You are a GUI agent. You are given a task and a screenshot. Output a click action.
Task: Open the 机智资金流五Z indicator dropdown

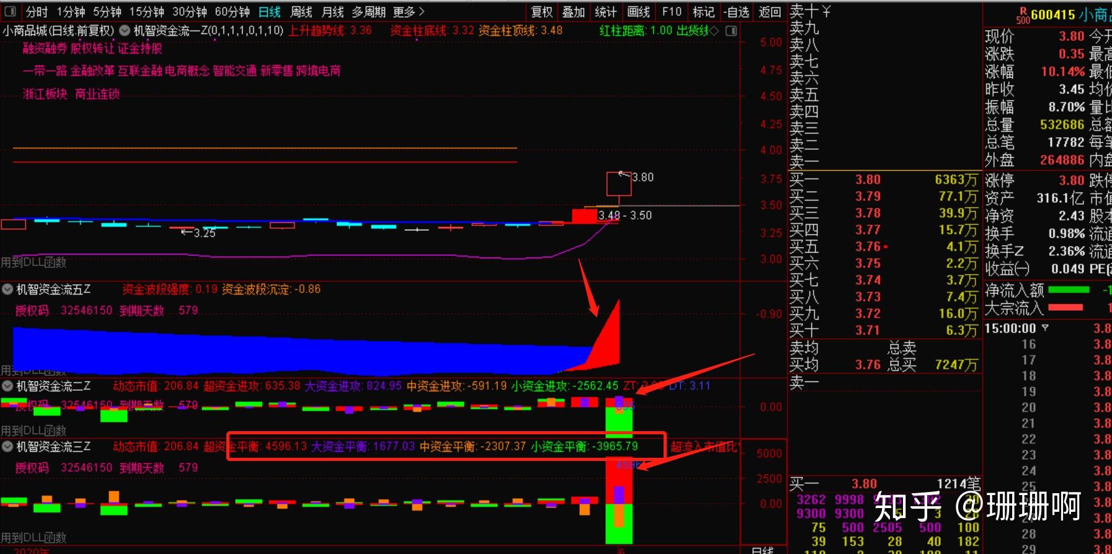[8, 289]
